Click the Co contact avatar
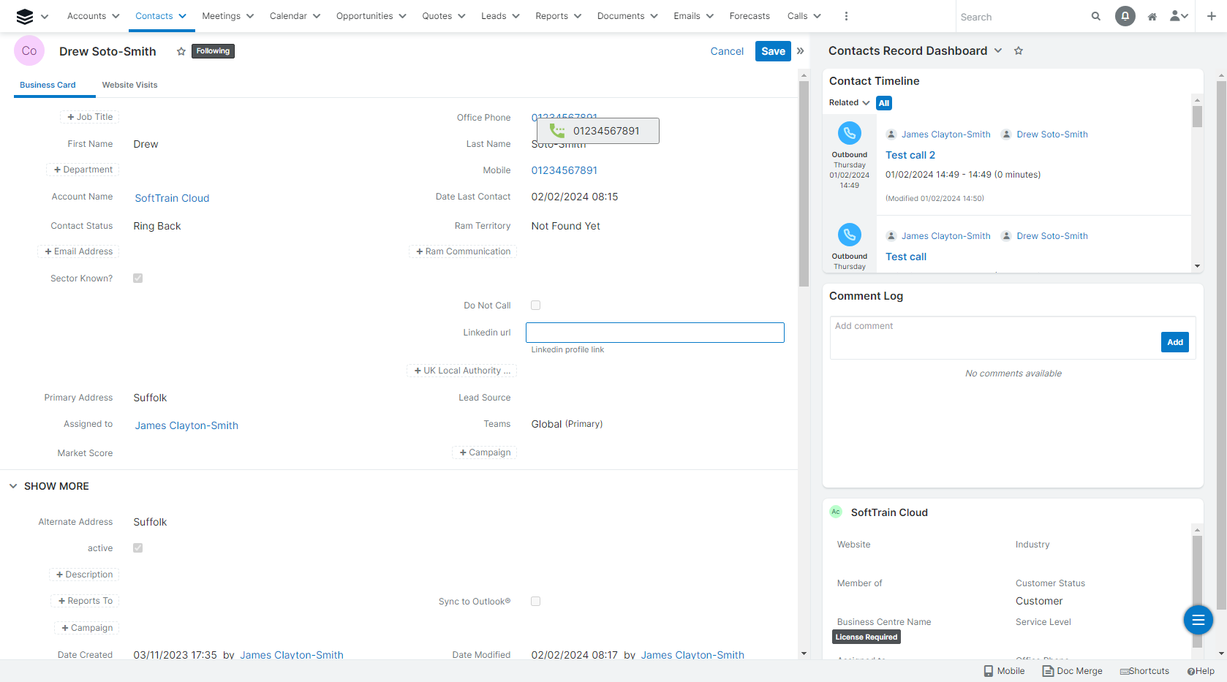The height and width of the screenshot is (682, 1227). (x=29, y=50)
